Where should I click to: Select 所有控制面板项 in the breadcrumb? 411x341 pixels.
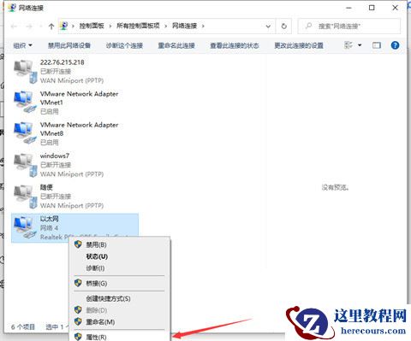pos(138,26)
